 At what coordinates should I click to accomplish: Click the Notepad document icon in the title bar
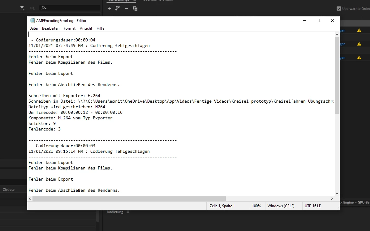coord(32,20)
